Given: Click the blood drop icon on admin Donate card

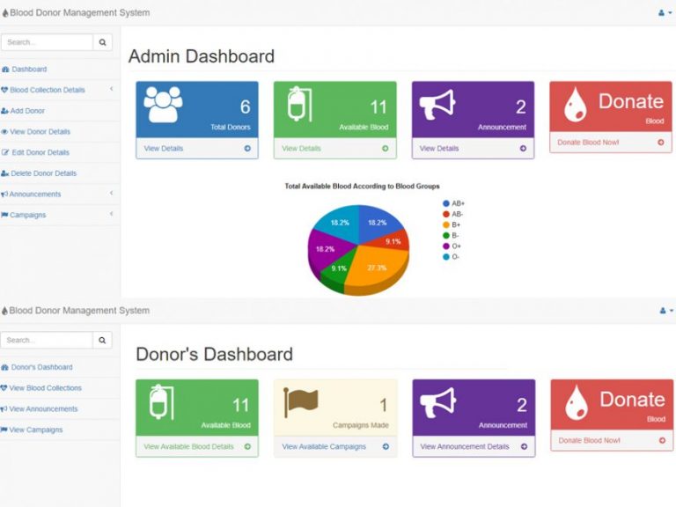Looking at the screenshot, I should pos(575,106).
